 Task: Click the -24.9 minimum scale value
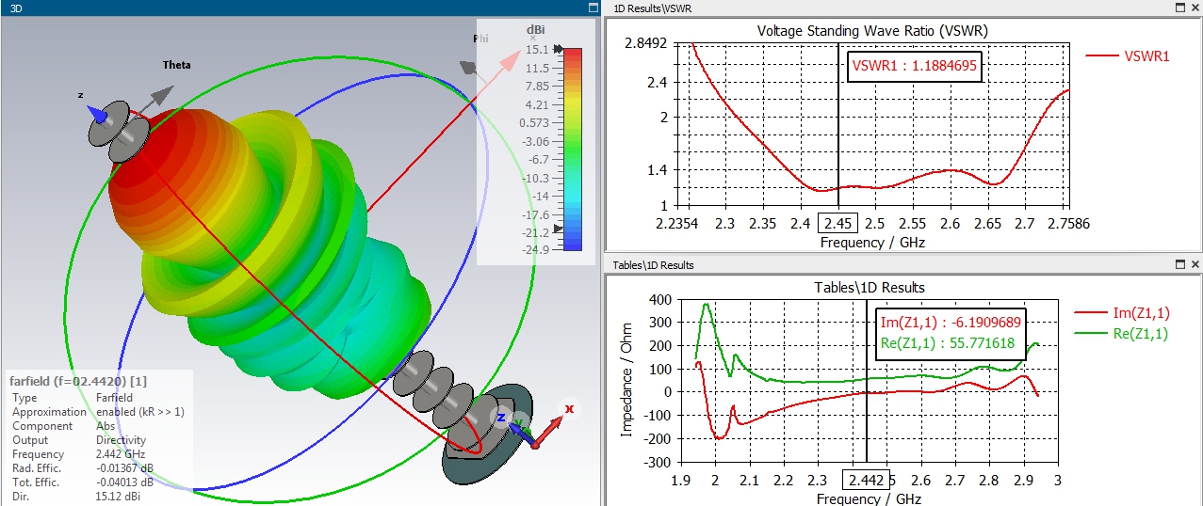[537, 249]
